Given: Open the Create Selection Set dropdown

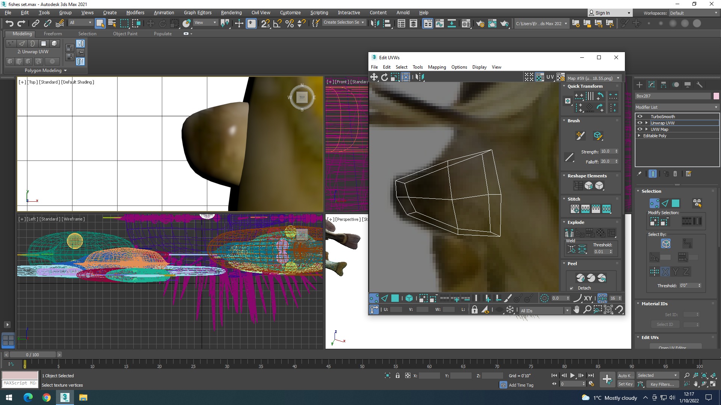Looking at the screenshot, I should [x=344, y=22].
